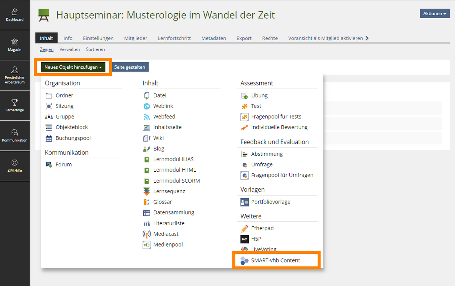The width and height of the screenshot is (455, 286).
Task: Expand more tabs with the right chevron
Action: coord(367,38)
